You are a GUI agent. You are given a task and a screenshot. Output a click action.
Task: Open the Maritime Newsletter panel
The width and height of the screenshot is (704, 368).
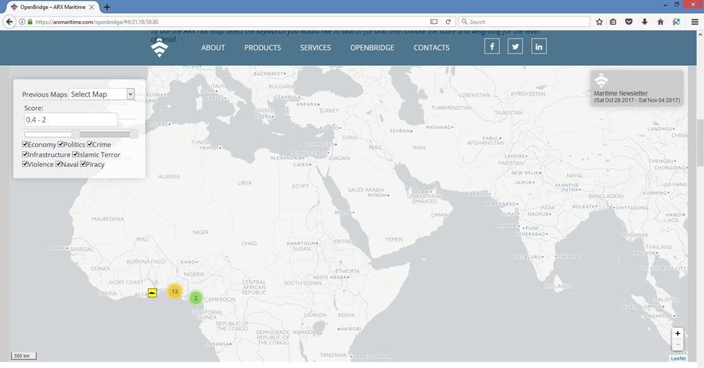(637, 89)
